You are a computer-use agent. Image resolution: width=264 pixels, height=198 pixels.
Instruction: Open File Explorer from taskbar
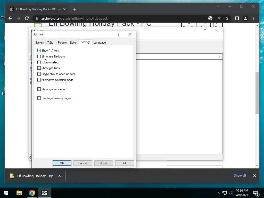pos(19,193)
